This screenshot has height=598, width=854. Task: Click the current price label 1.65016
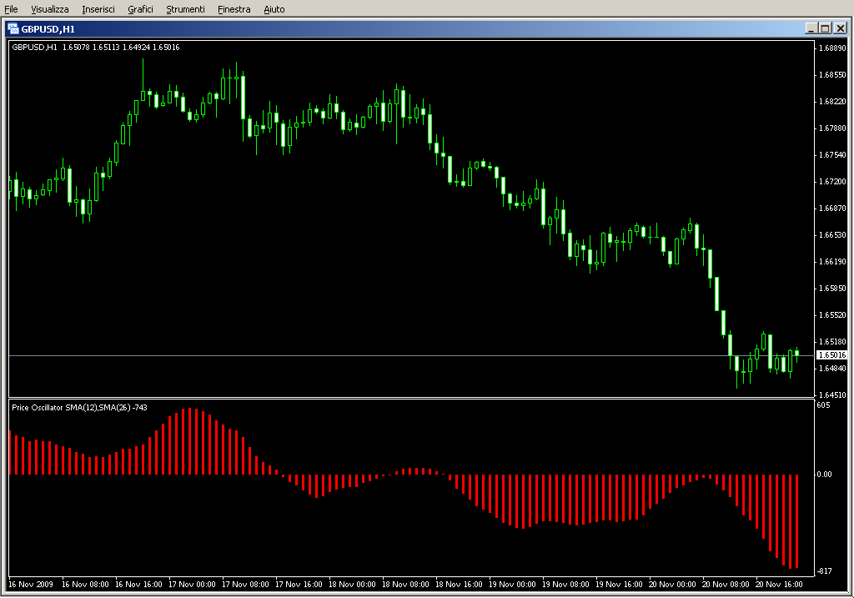point(832,355)
